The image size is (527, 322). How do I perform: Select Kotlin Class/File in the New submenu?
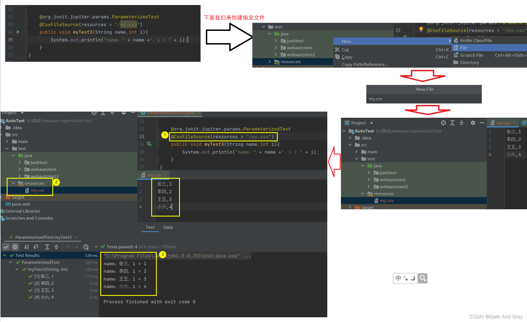click(x=489, y=41)
